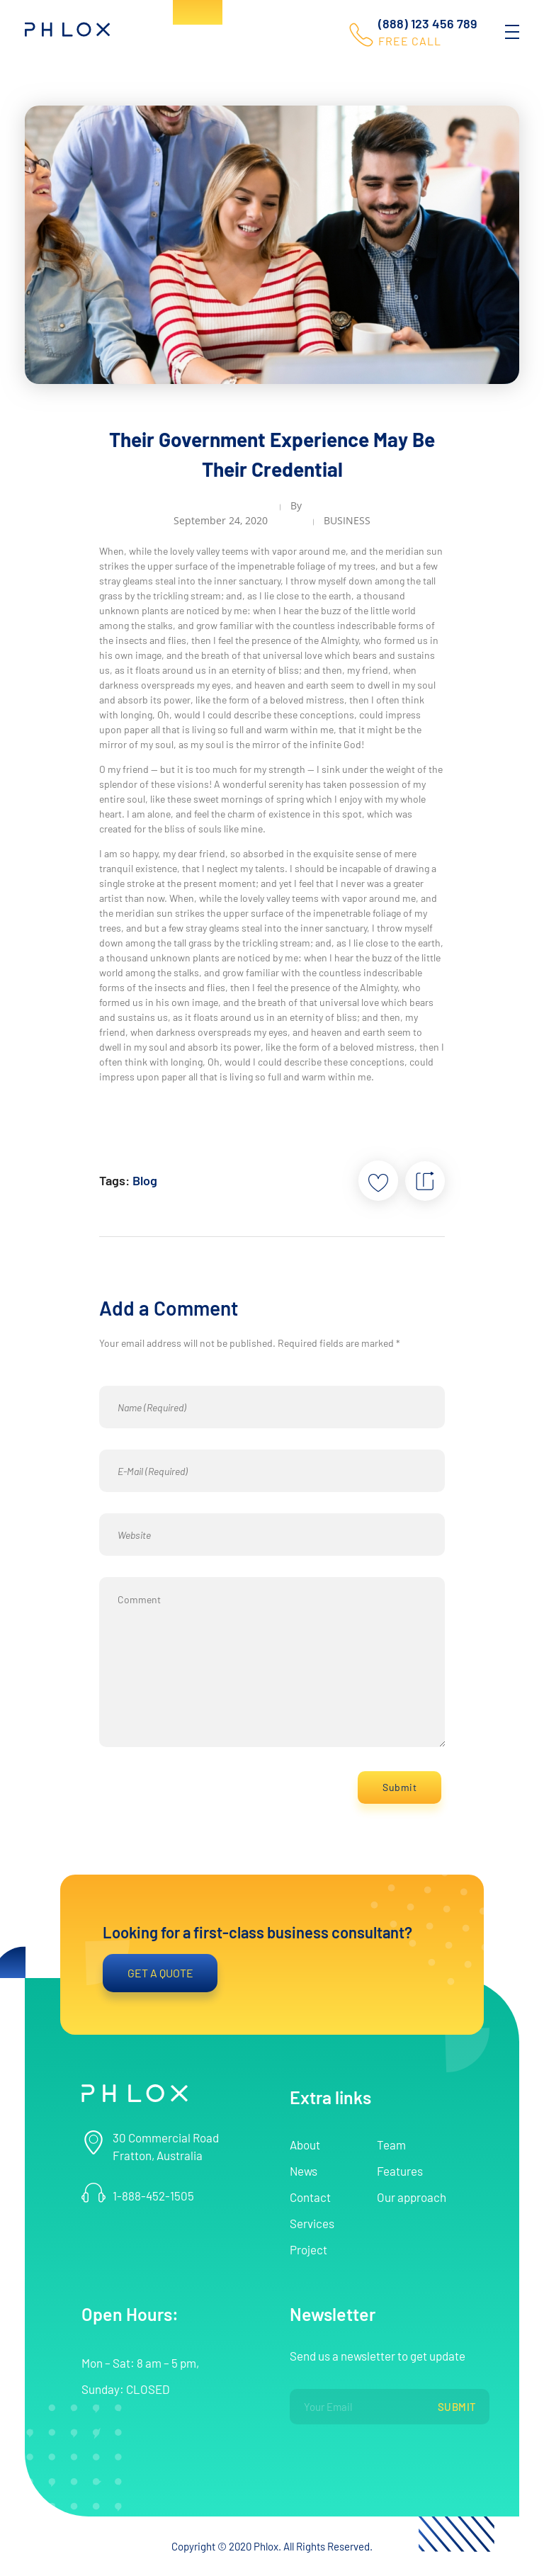Click inside the Comment text area

(x=272, y=1662)
